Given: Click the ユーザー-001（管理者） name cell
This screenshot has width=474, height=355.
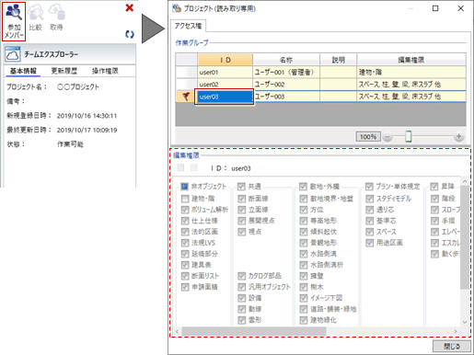Looking at the screenshot, I should [286, 73].
